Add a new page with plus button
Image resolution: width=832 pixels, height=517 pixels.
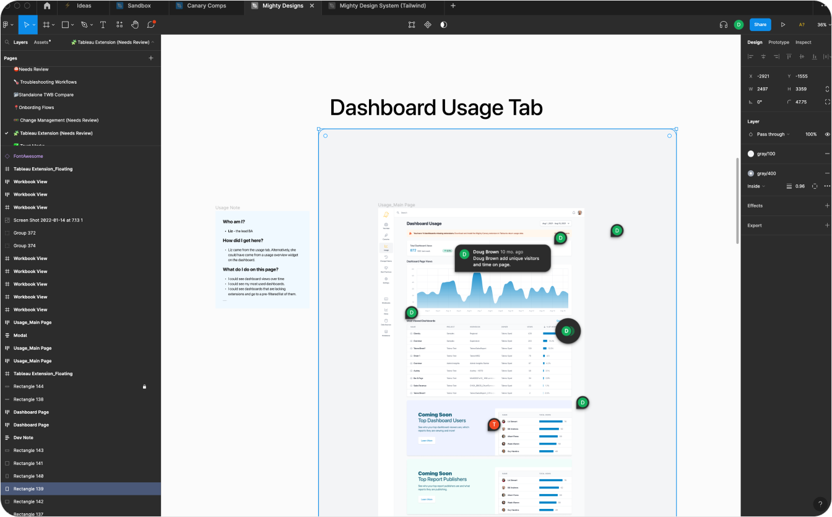[x=151, y=58]
